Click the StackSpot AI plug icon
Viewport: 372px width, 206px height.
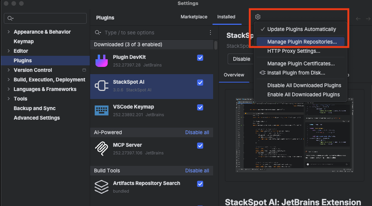click(x=102, y=86)
